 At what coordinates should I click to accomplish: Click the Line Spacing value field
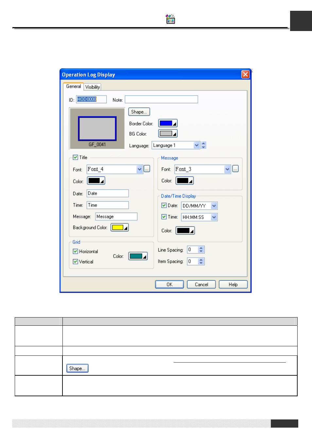(193, 250)
